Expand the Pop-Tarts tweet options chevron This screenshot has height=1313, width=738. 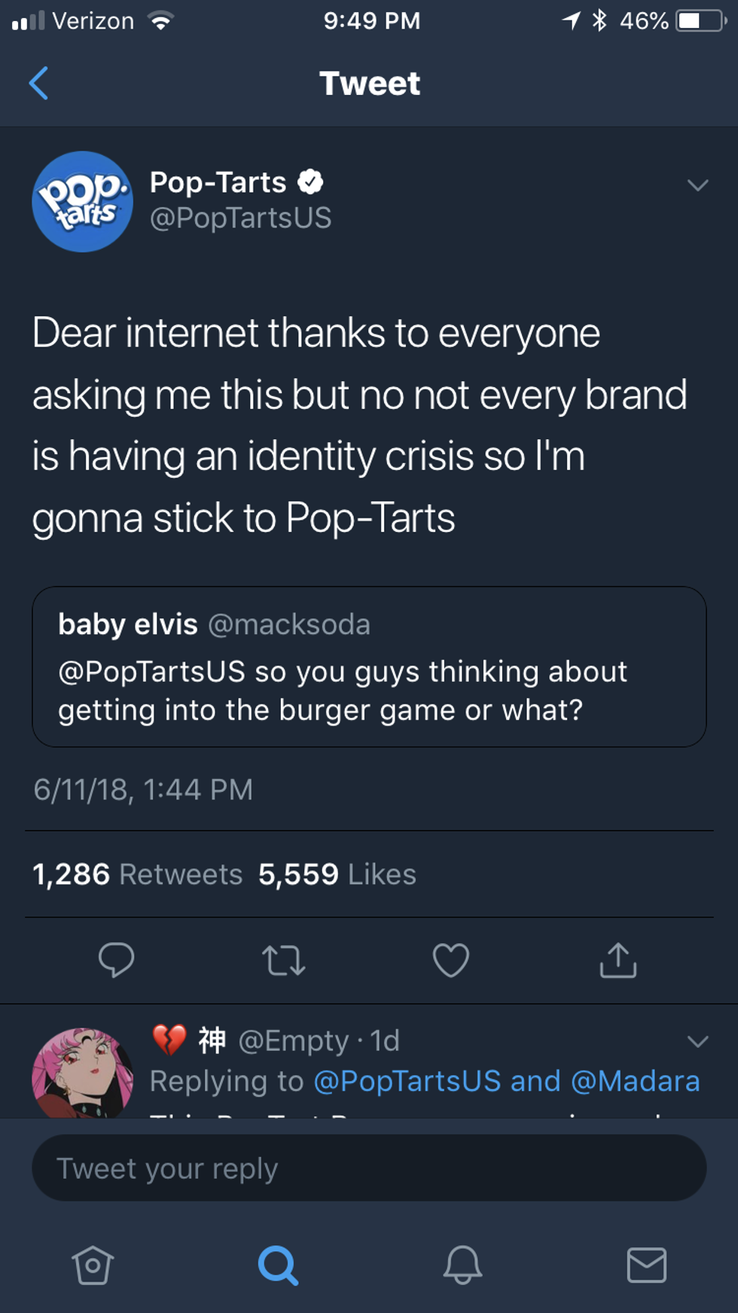pyautogui.click(x=697, y=185)
